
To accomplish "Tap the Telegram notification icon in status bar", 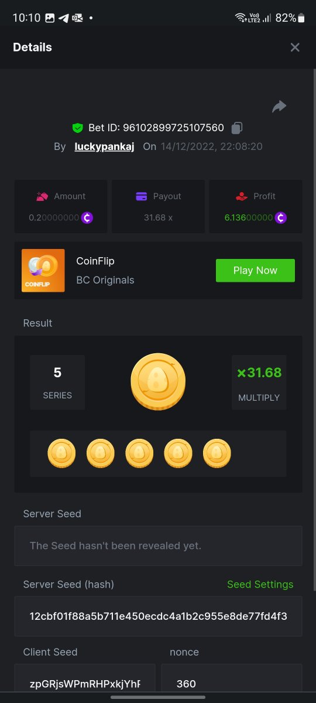I will pos(63,18).
